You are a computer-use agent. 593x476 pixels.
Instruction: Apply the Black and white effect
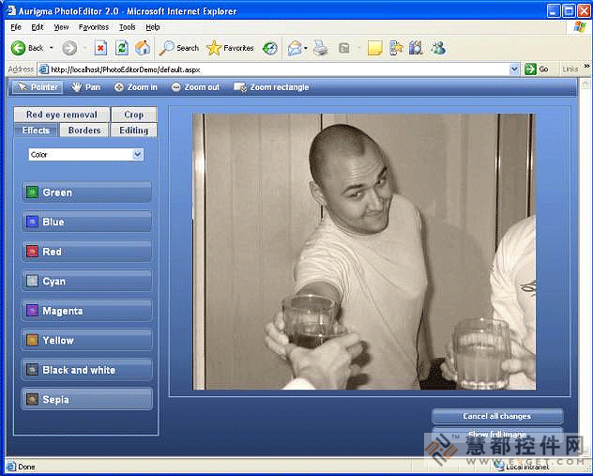click(86, 370)
